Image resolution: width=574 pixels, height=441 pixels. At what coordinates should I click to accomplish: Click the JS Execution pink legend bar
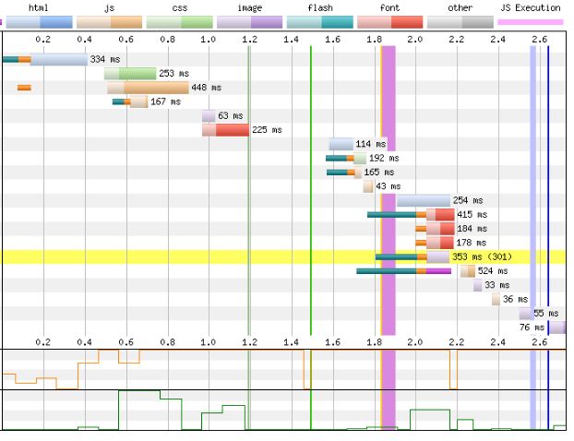(531, 22)
